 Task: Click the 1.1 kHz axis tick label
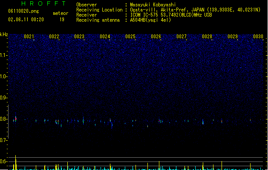tap(3, 55)
